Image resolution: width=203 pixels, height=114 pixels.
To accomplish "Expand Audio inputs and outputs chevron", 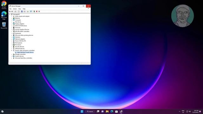I will tap(12, 16).
